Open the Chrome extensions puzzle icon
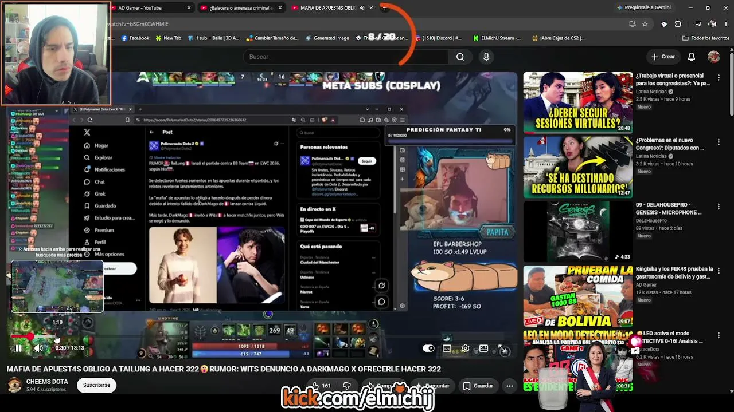The width and height of the screenshot is (734, 412). pyautogui.click(x=678, y=24)
